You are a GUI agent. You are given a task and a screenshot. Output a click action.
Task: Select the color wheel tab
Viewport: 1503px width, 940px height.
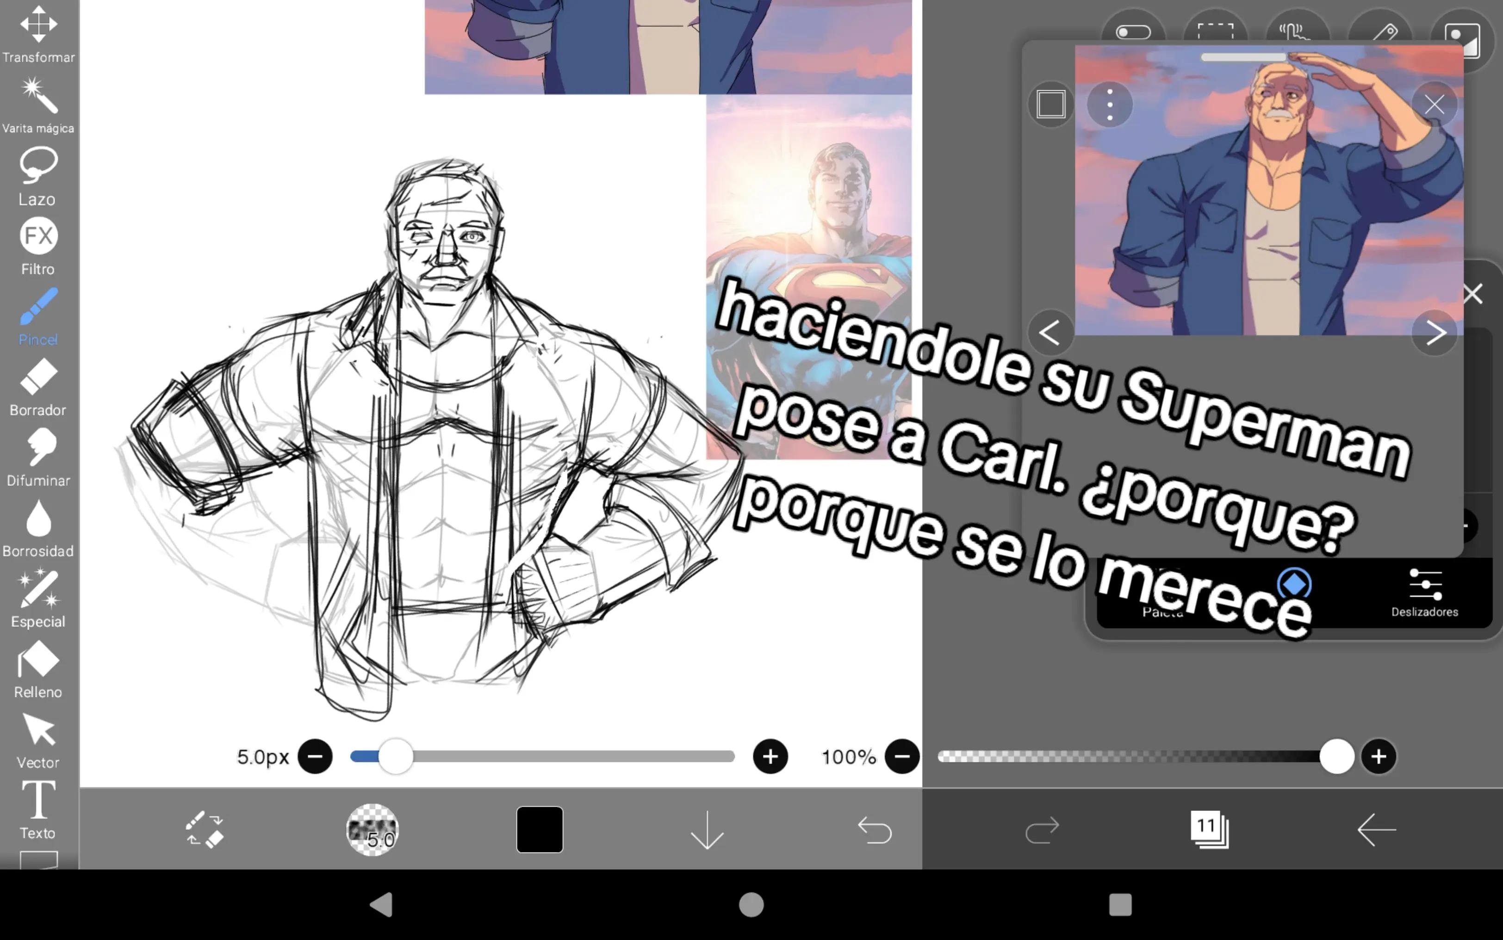pyautogui.click(x=1294, y=584)
